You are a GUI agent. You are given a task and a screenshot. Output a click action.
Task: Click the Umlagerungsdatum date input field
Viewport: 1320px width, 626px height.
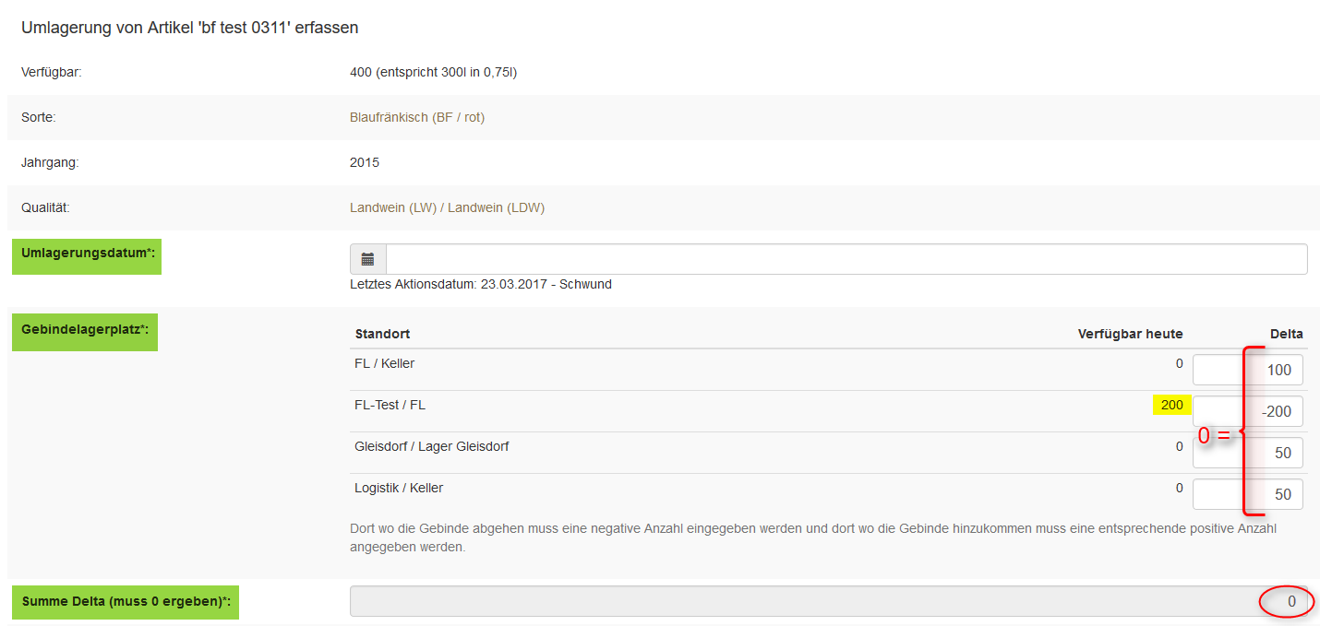coord(846,259)
